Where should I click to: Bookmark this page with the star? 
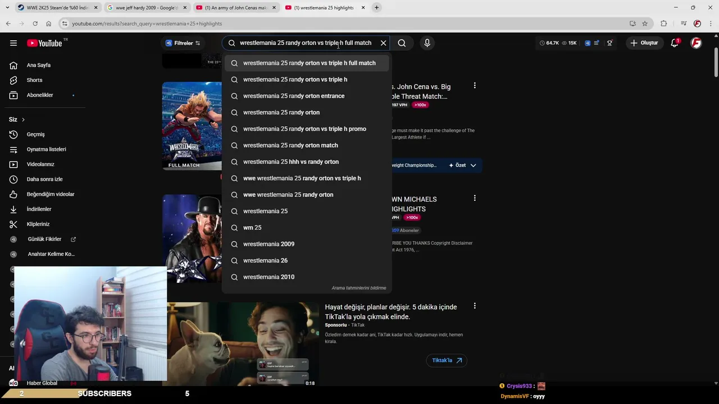point(645,24)
